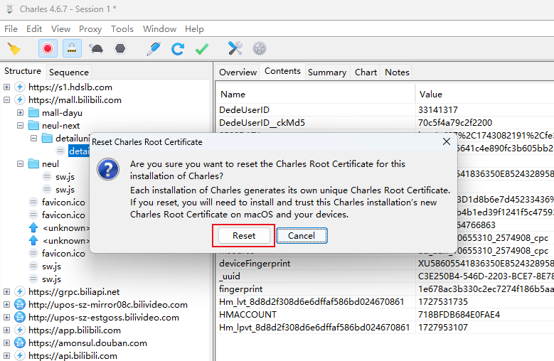
Task: Close the Reset Charles Root Certificate dialog
Action: tap(447, 141)
